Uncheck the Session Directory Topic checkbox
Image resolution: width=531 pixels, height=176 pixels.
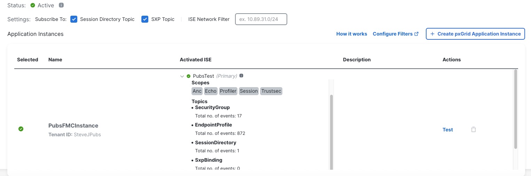pos(74,19)
